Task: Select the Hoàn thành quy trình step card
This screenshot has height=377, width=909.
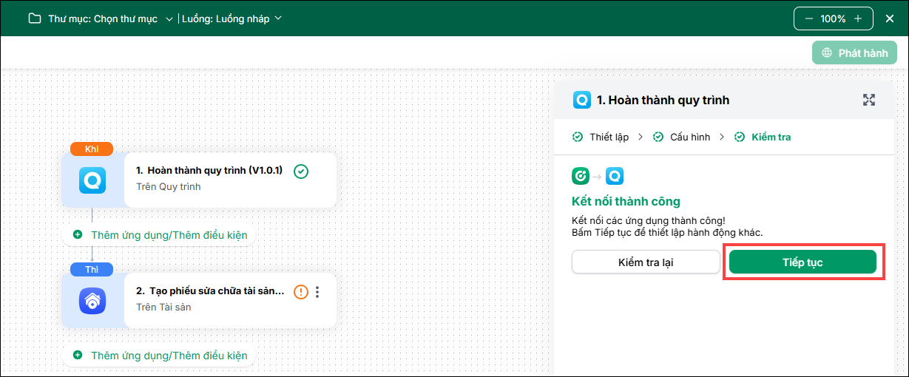Action: click(199, 180)
